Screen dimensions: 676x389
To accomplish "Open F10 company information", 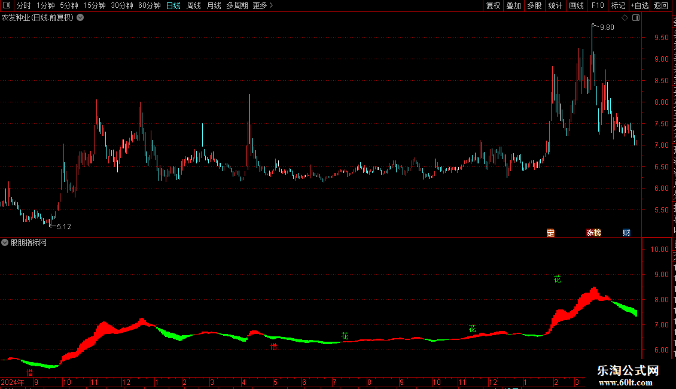I will [x=598, y=5].
